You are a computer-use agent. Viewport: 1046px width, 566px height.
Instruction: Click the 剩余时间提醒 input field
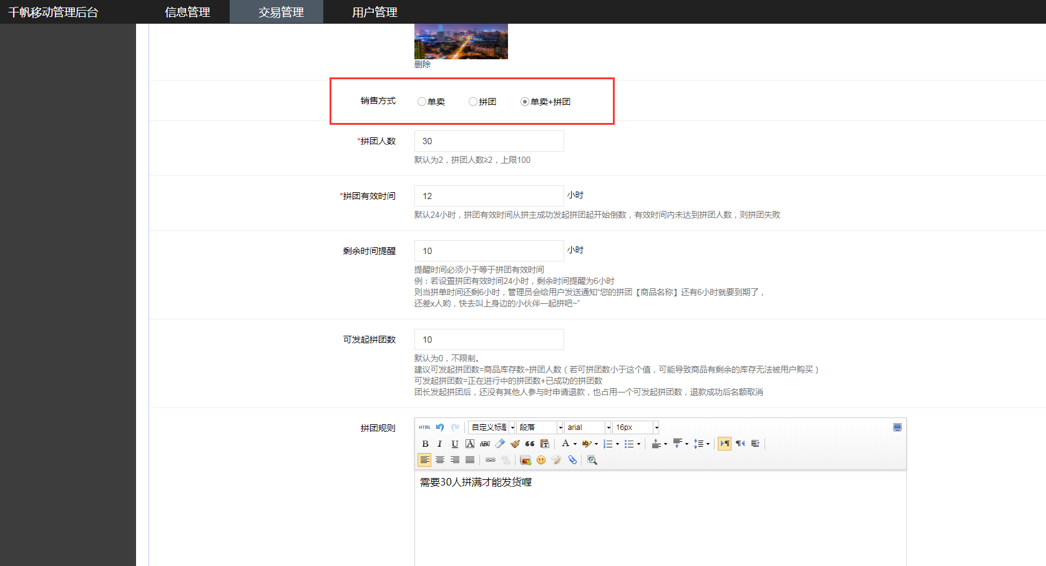489,251
